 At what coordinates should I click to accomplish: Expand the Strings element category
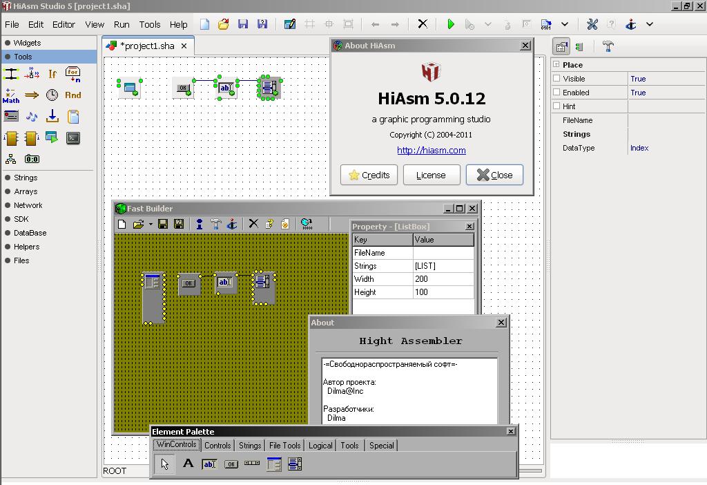26,178
